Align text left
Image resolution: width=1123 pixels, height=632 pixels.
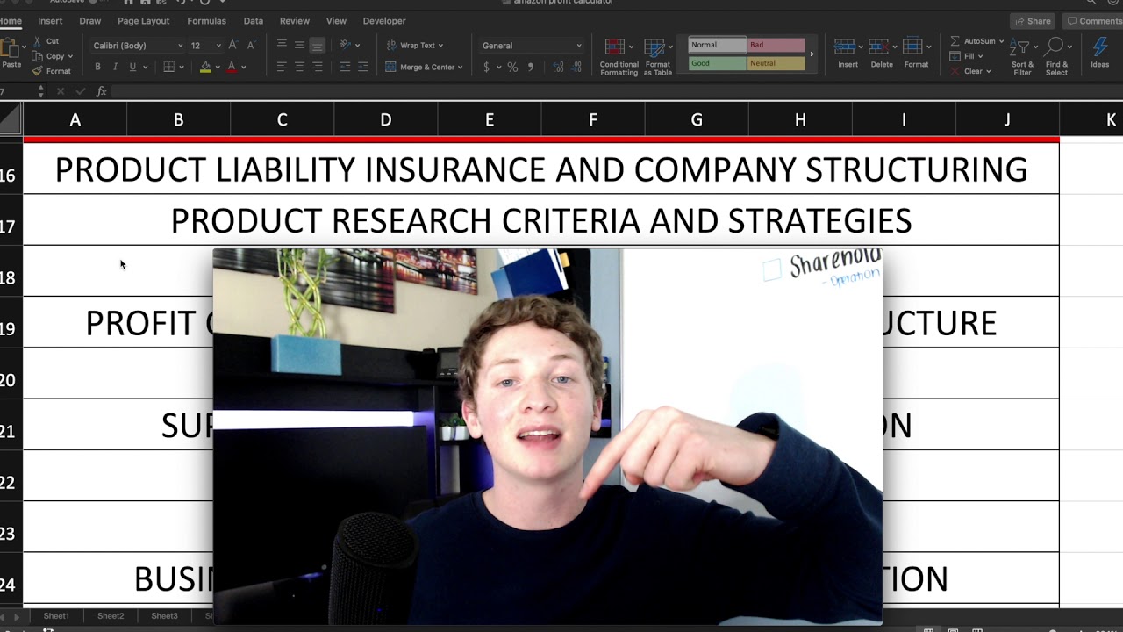click(x=282, y=67)
